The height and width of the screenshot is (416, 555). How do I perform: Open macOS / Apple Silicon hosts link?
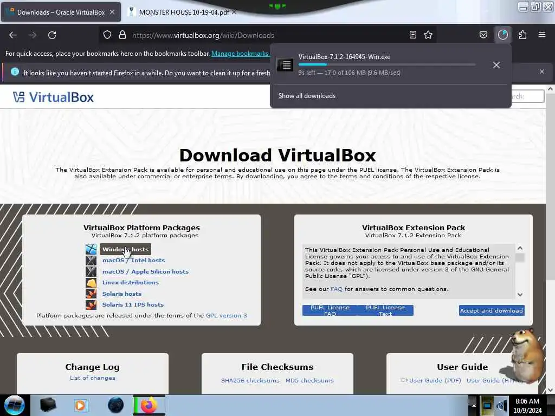click(145, 272)
